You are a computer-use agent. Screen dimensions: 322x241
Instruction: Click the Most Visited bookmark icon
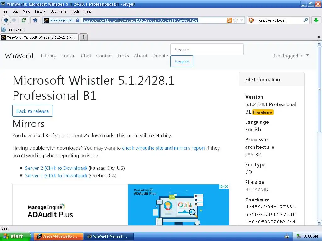point(3,30)
